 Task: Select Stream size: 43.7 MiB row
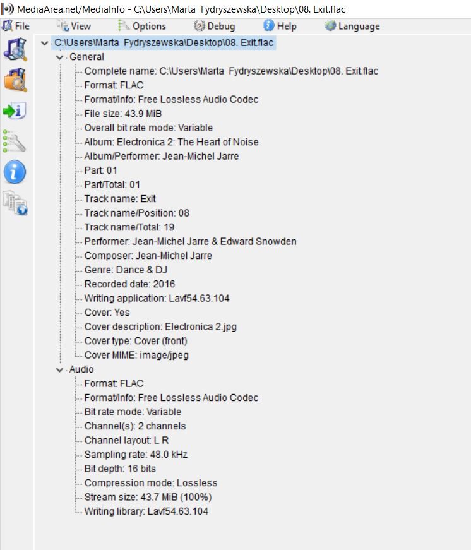pos(148,497)
